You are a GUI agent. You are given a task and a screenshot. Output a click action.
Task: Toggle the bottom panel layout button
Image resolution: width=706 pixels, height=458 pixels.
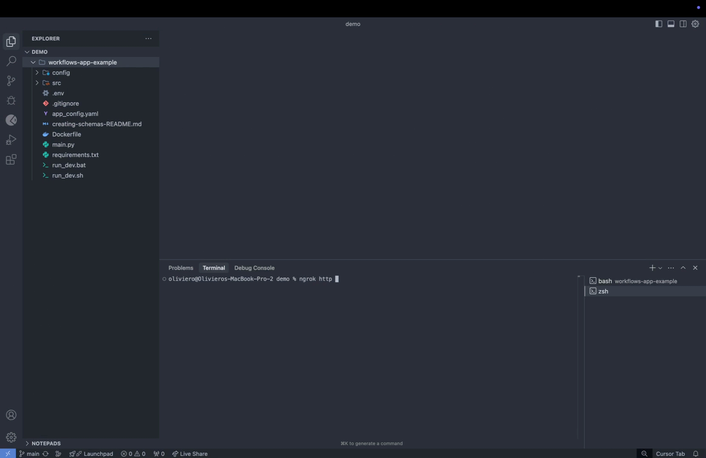tap(671, 24)
